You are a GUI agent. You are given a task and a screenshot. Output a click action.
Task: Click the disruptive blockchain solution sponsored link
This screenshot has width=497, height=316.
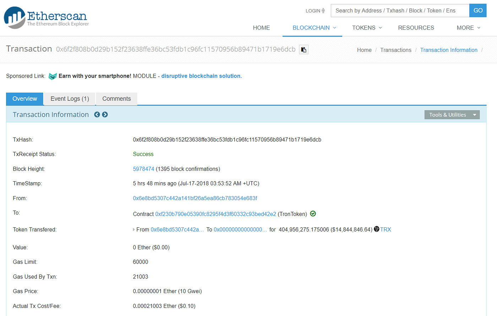[201, 76]
